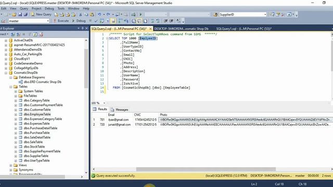This screenshot has width=333, height=187.
Task: Select dbo.ERD Cosmatic Shop Db diagram
Action: click(42, 82)
